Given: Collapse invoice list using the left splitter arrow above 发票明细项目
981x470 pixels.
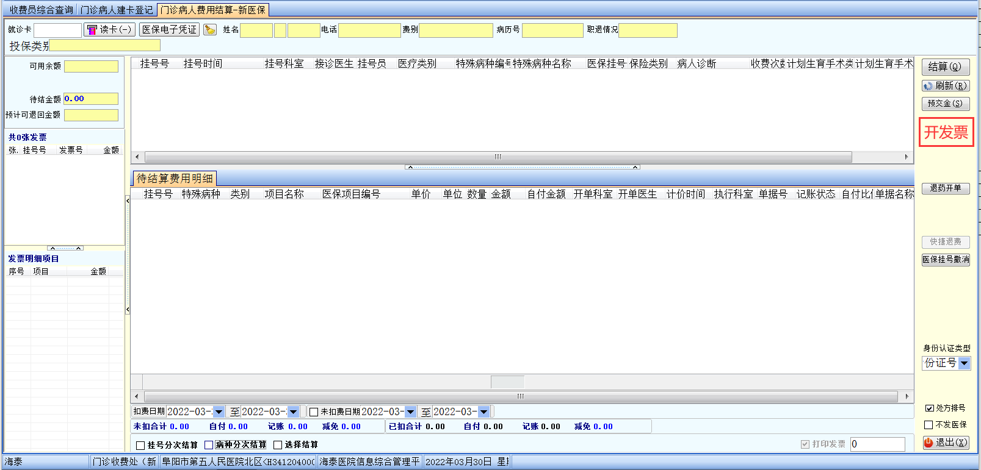Looking at the screenshot, I should click(52, 248).
